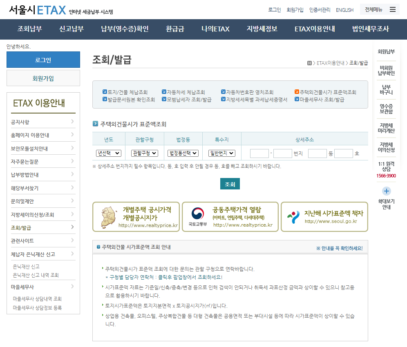Open 나의ETAX main menu
This screenshot has height=347, width=407.
click(215, 29)
